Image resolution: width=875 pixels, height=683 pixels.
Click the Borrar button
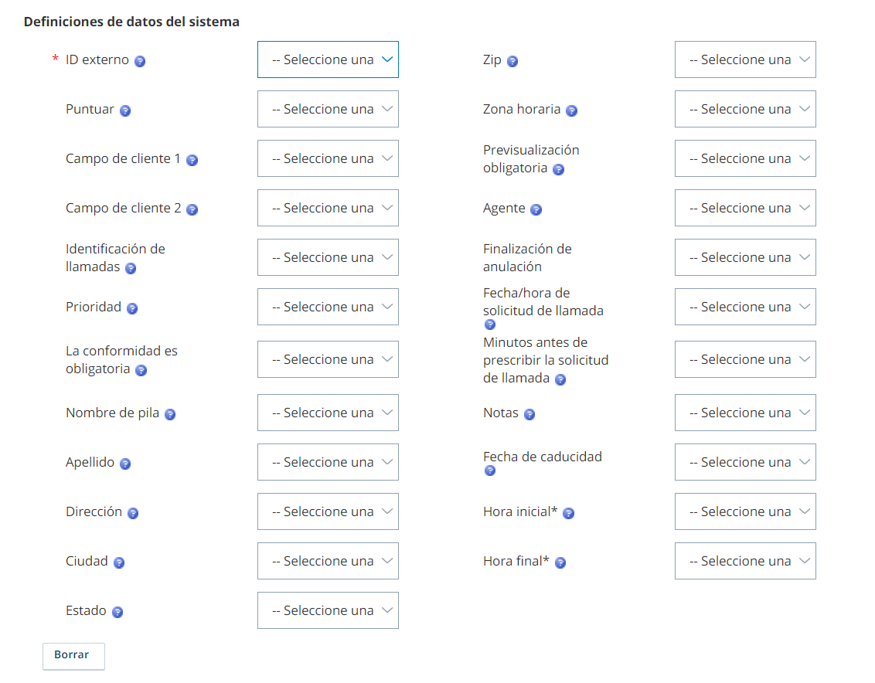click(x=73, y=656)
